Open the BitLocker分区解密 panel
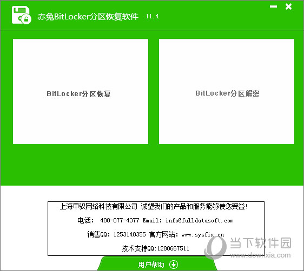Viewport: 304px width, 271px height. tap(227, 91)
